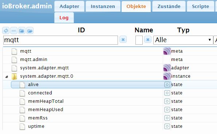Select the Objekte tab
This screenshot has width=217, height=134.
tap(136, 6)
